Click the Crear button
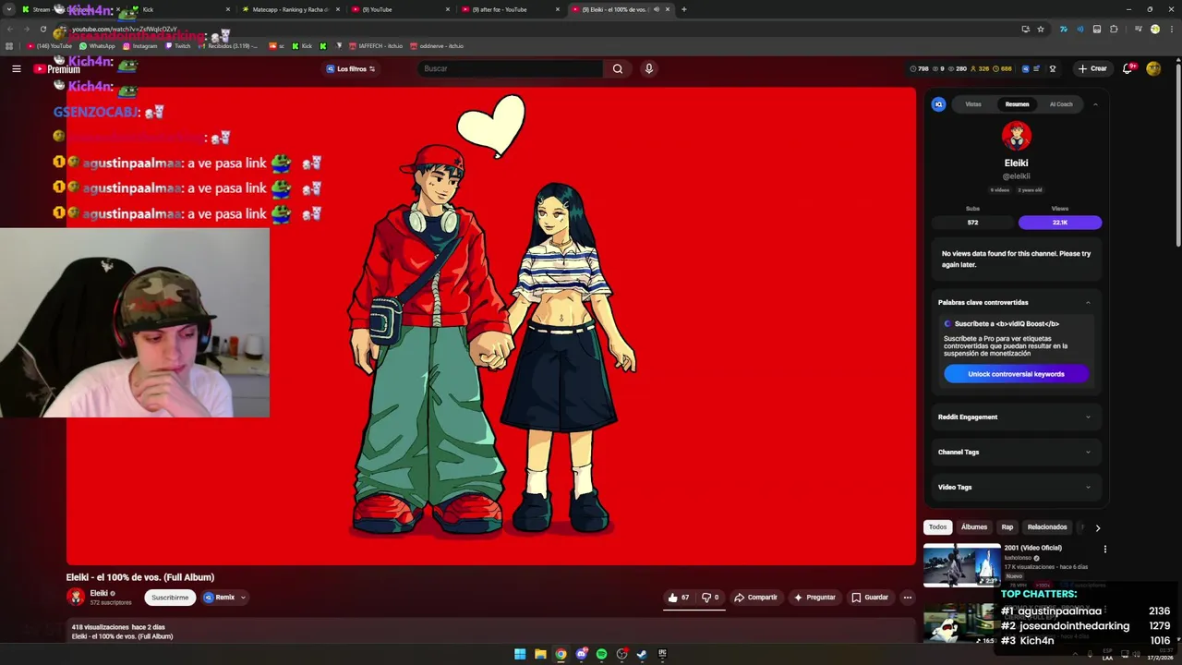Viewport: 1182px width, 665px height. (1092, 68)
